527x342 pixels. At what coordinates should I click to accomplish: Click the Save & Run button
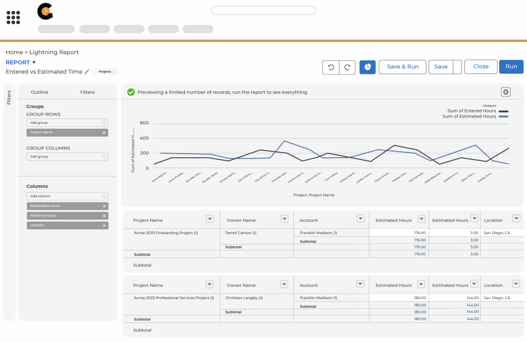click(x=402, y=67)
